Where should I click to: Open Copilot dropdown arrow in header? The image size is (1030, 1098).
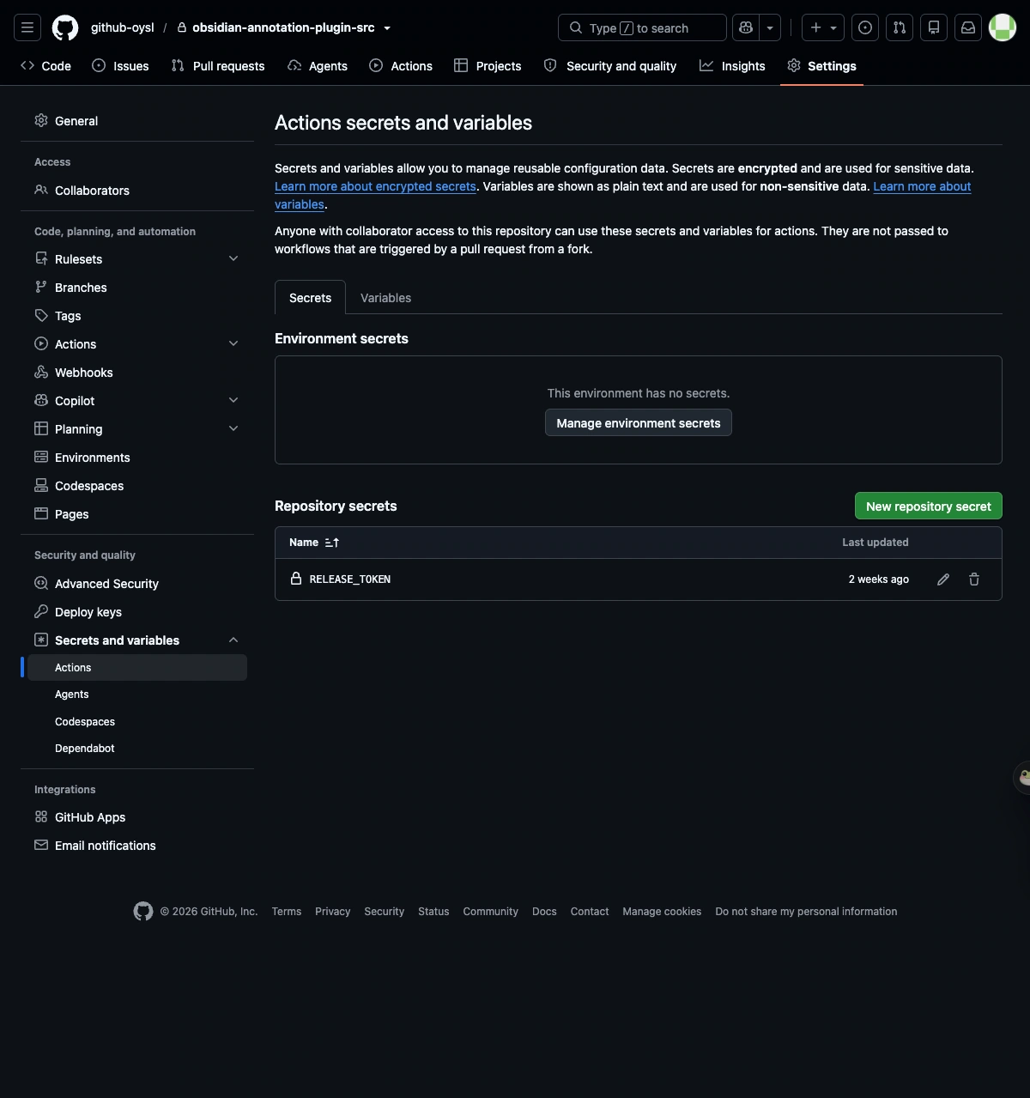[x=770, y=27]
